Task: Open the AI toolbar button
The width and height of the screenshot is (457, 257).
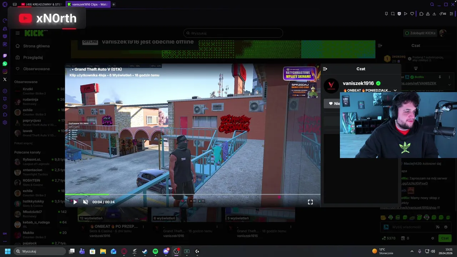Action: tap(443, 14)
